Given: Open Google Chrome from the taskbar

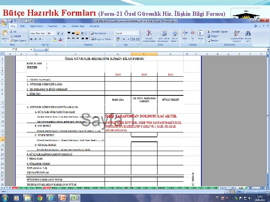Looking at the screenshot, I should pyautogui.click(x=40, y=198).
